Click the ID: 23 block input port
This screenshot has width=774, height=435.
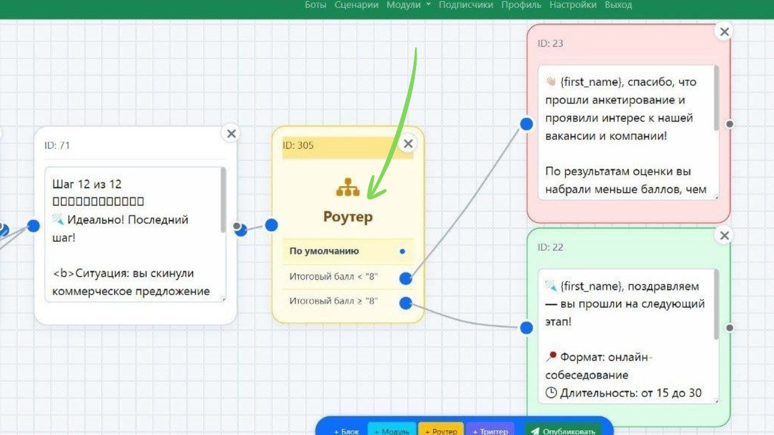pos(527,124)
